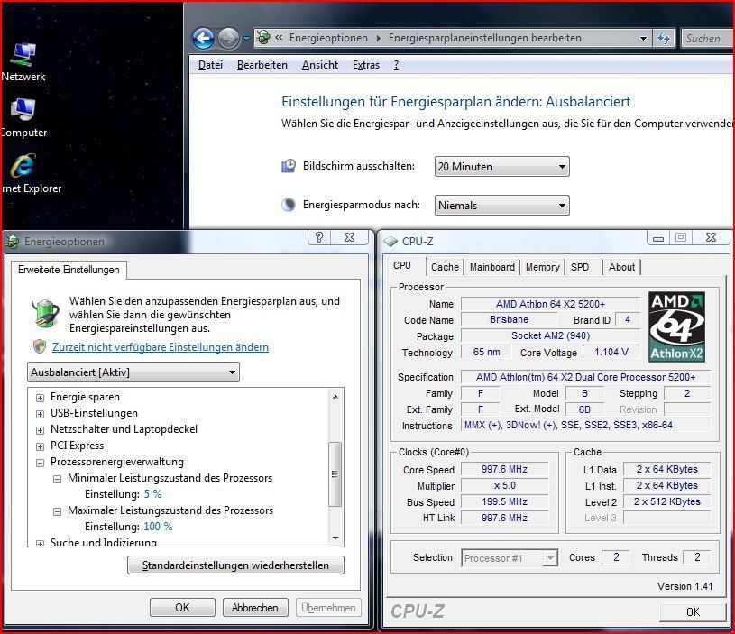The image size is (735, 634).
Task: Click the Übernehmen button
Action: [x=328, y=608]
